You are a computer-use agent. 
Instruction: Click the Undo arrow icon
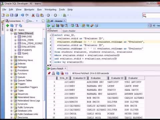pos(22,15)
